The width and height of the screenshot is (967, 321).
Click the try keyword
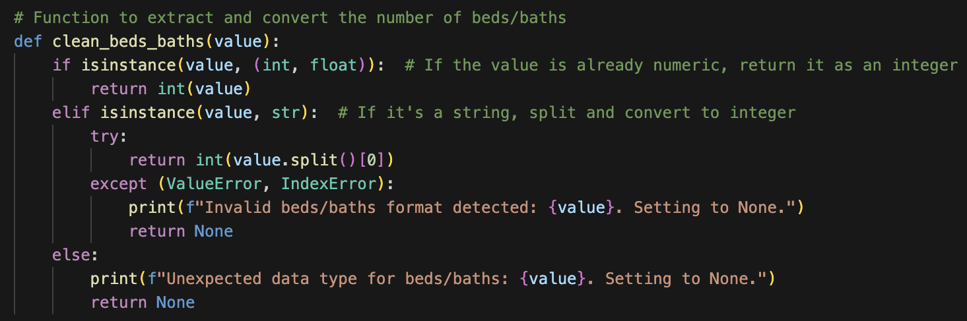[x=105, y=136]
